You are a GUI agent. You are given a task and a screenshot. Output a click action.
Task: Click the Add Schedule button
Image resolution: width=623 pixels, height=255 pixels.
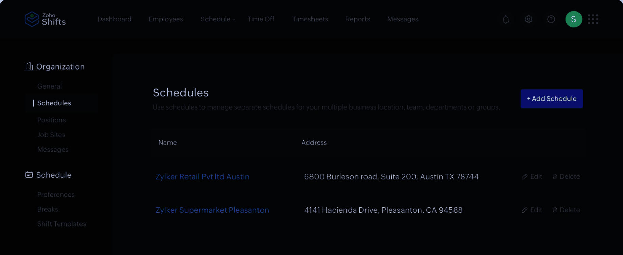[551, 99]
